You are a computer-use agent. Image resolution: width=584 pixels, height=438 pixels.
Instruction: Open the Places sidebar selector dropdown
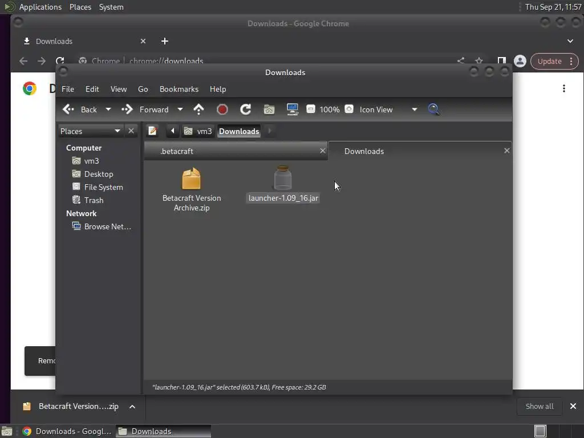tap(91, 131)
